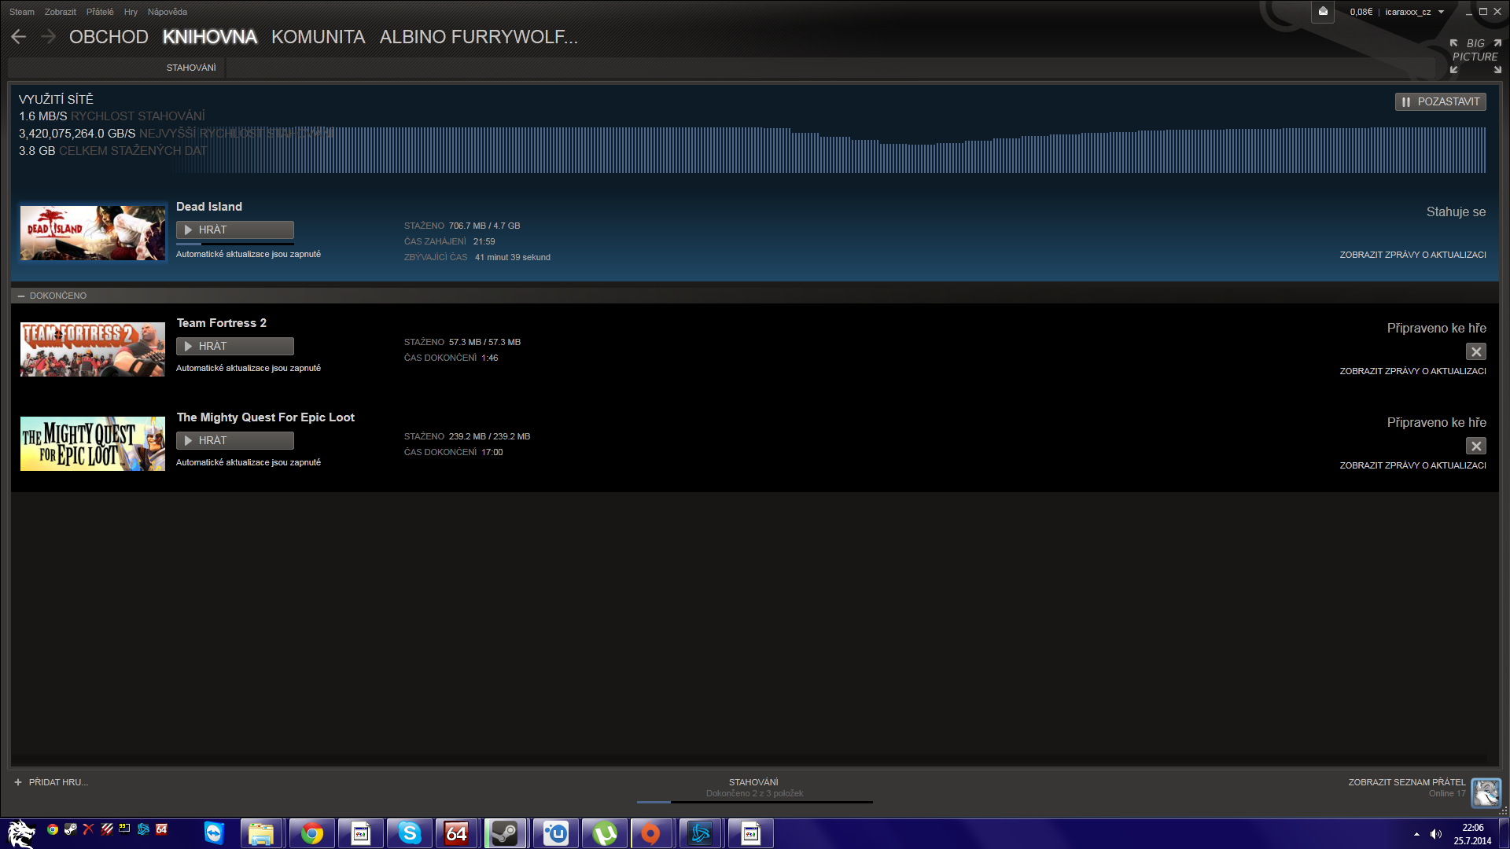Screen dimensions: 1510x849
Task: Open the Hry menu
Action: (131, 12)
